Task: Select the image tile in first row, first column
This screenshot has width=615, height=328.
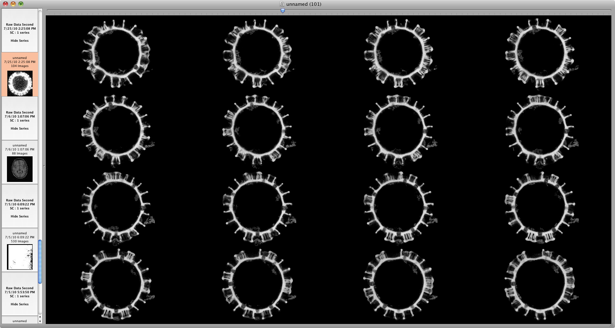Action: (x=116, y=54)
